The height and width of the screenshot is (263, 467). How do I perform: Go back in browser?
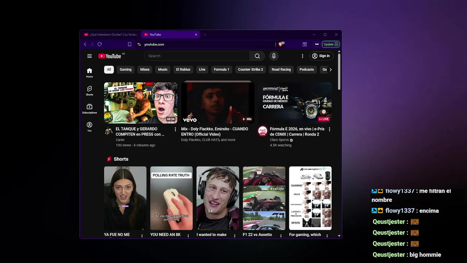(85, 44)
